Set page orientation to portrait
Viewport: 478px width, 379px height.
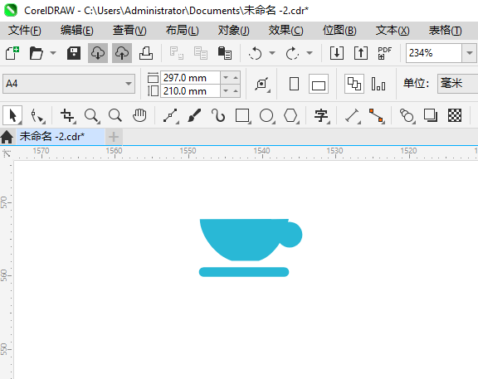coord(294,84)
